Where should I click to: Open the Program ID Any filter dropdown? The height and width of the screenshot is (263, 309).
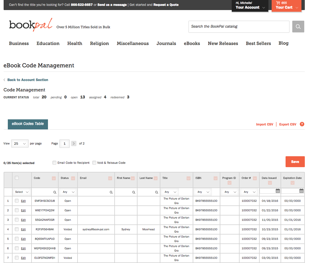[x=230, y=192]
